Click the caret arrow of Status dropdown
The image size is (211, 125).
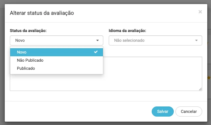pos(98,40)
